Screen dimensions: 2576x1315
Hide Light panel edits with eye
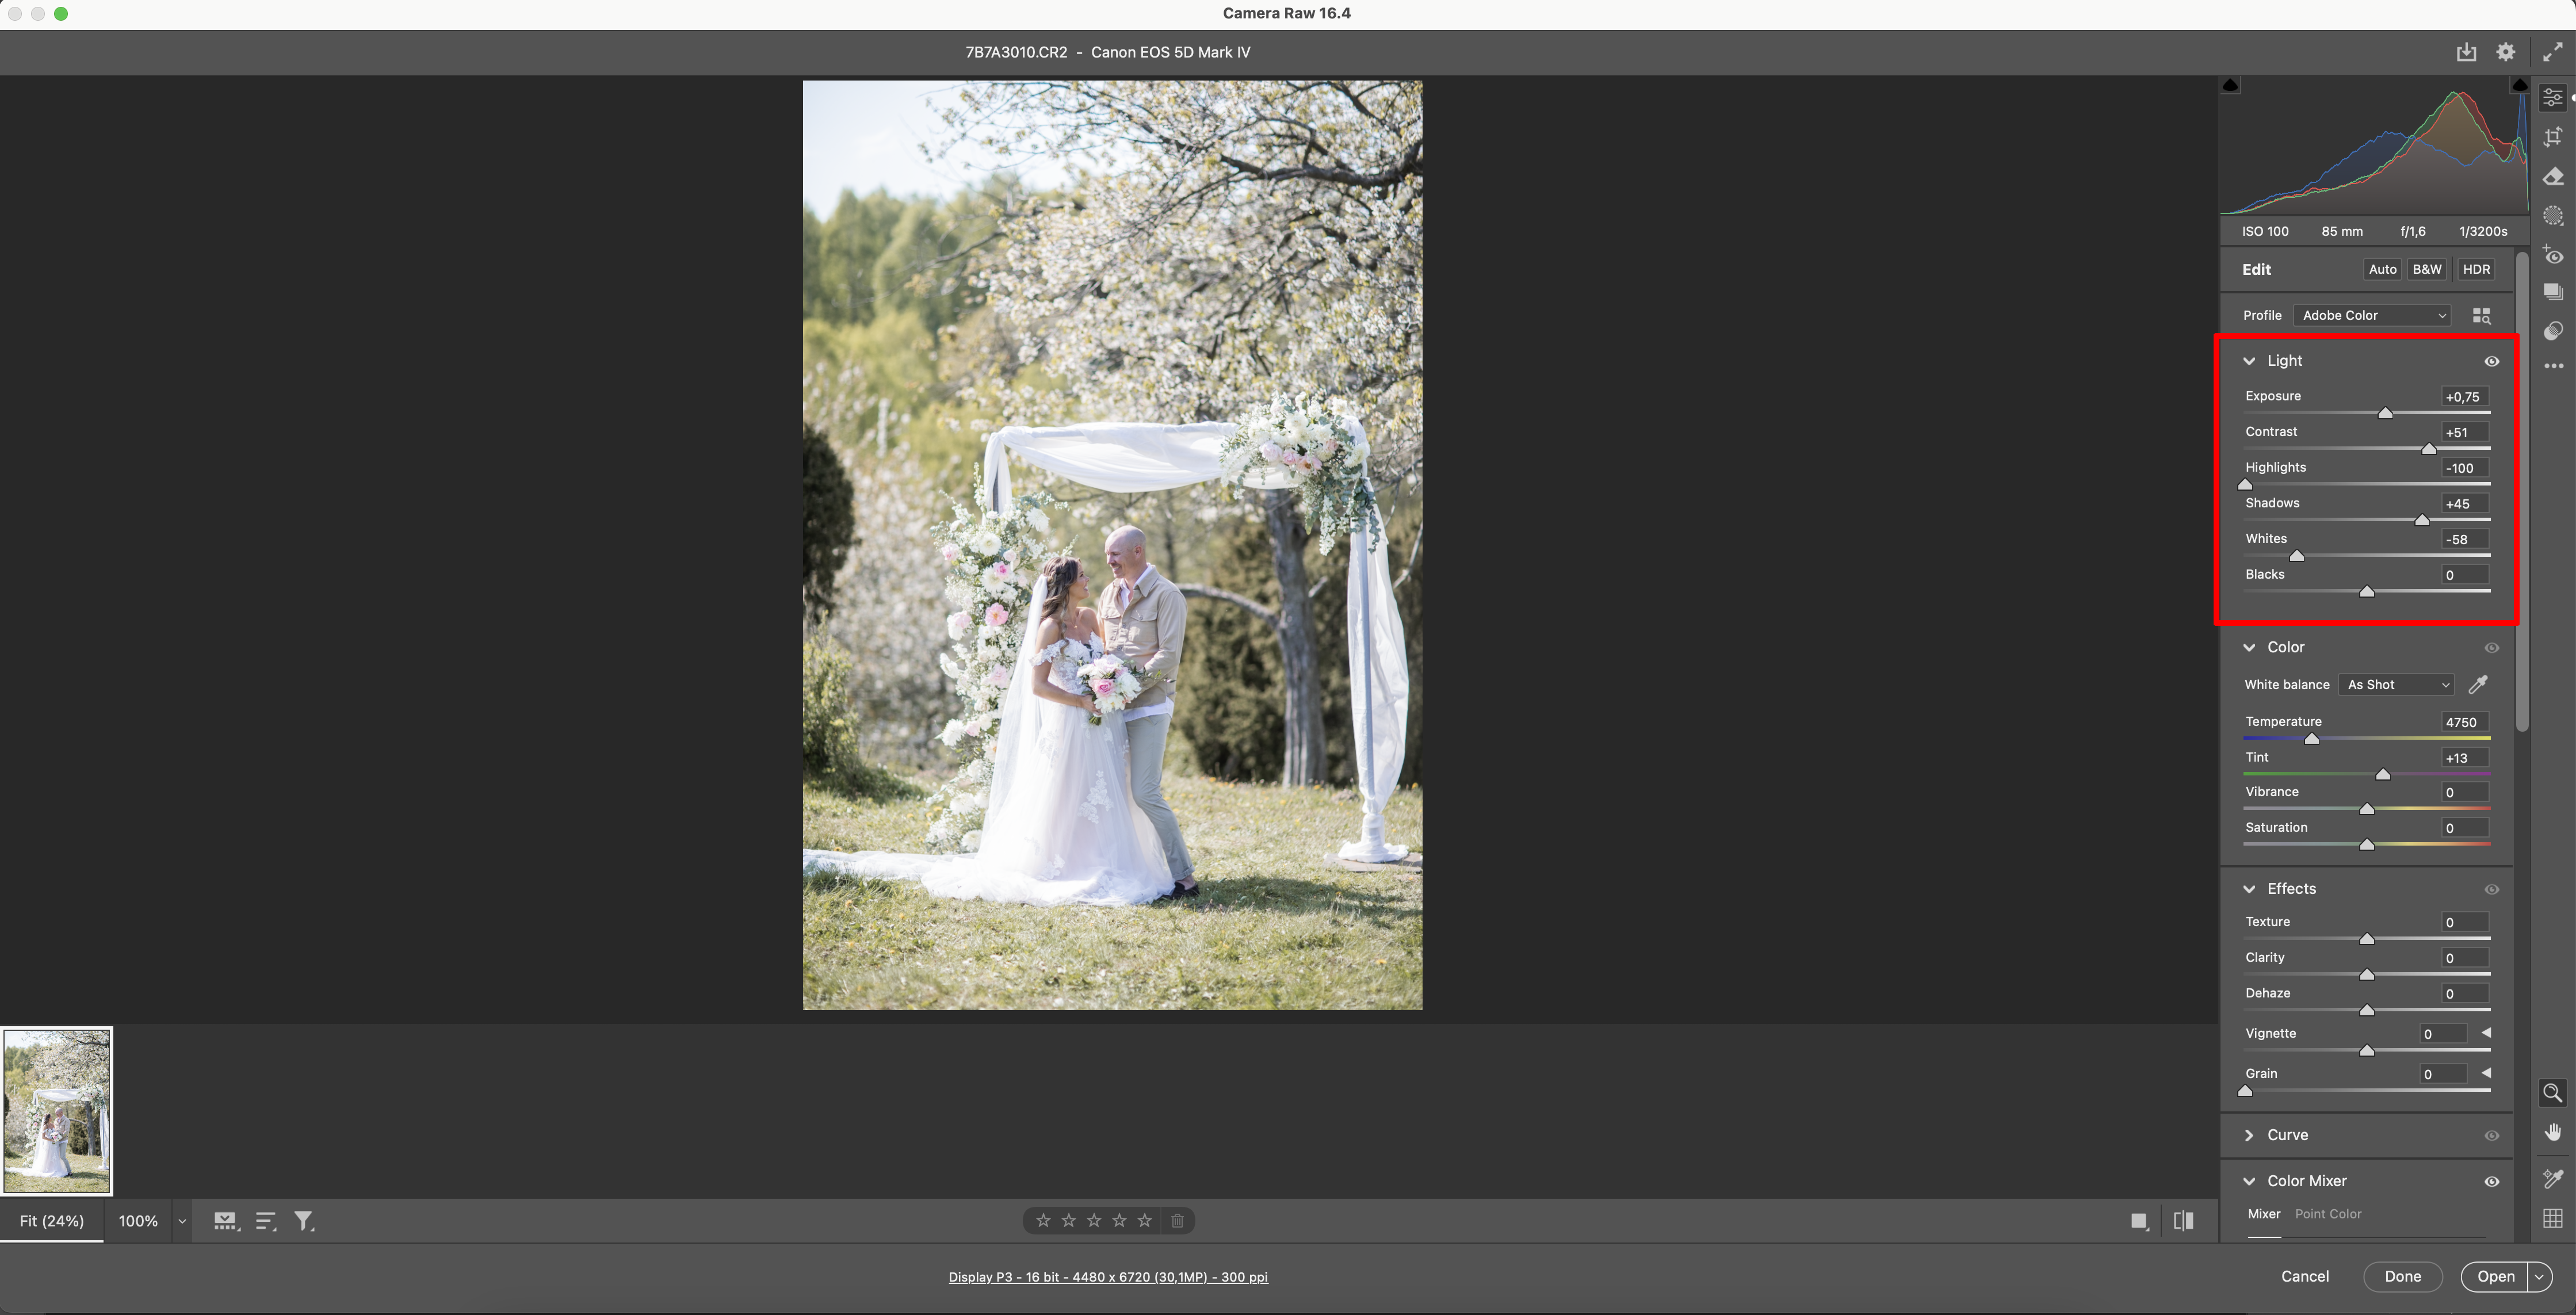[2491, 361]
